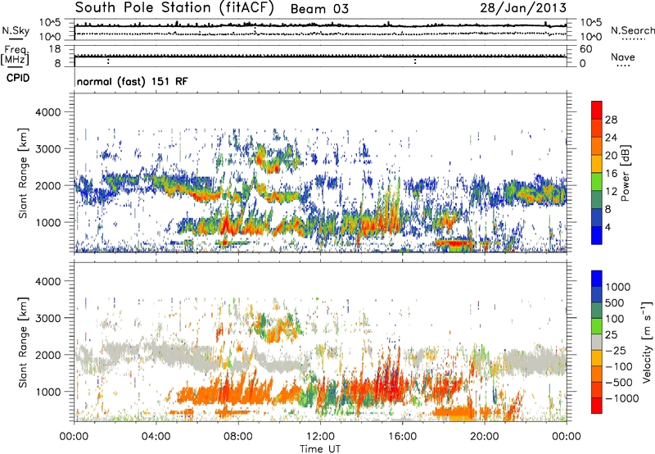Click the 'N.Sky' legend label
The width and height of the screenshot is (655, 454).
(16, 30)
